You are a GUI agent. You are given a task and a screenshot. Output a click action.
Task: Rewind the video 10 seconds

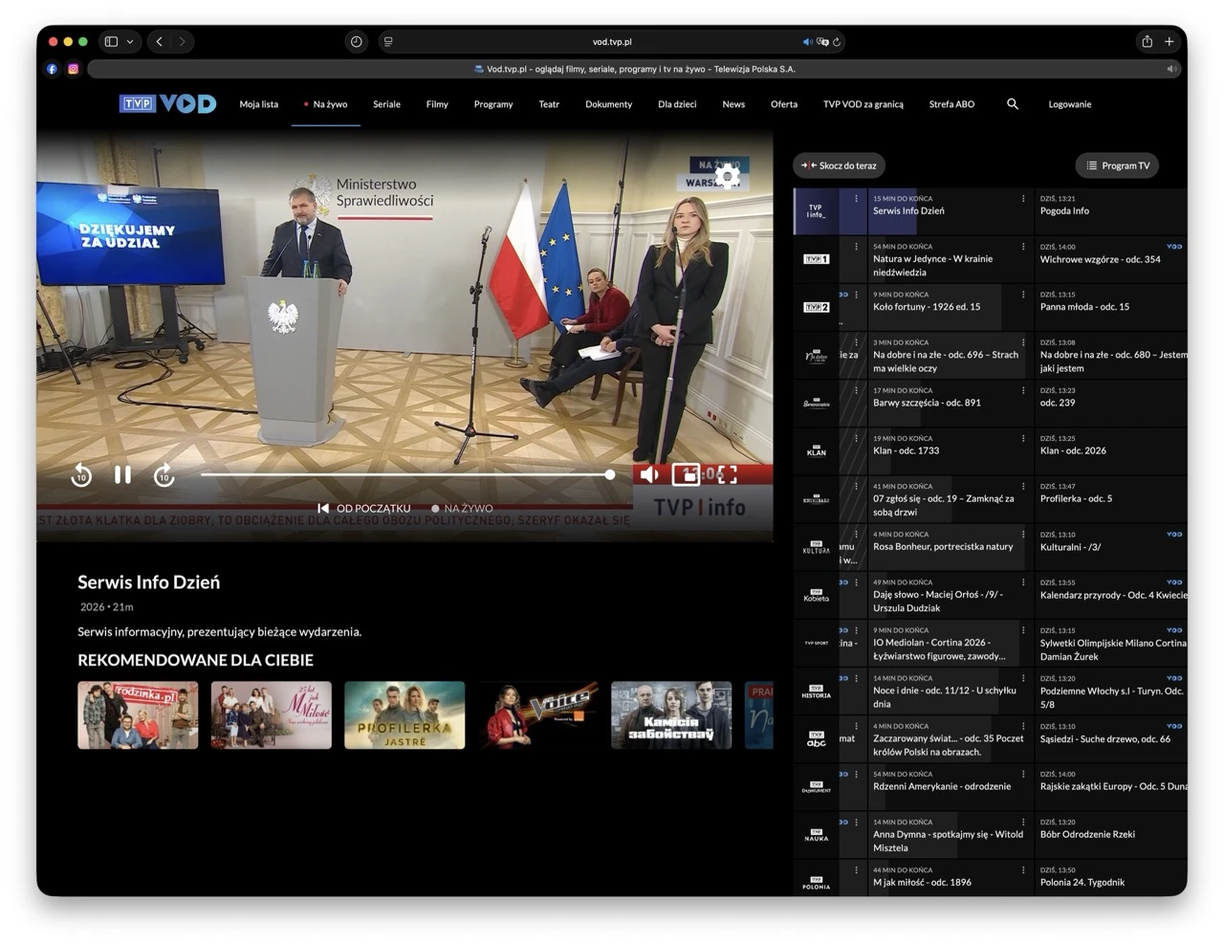[81, 474]
